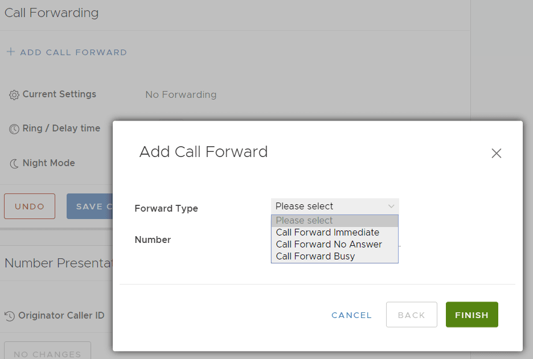Select the Please select placeholder option
The height and width of the screenshot is (359, 533).
(305, 220)
